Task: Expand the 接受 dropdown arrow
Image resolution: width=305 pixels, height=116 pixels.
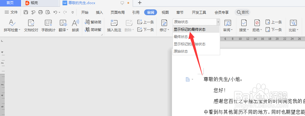Action: [x=248, y=30]
